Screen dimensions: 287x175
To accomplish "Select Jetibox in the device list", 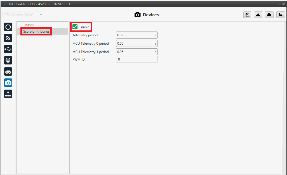I will pos(29,25).
